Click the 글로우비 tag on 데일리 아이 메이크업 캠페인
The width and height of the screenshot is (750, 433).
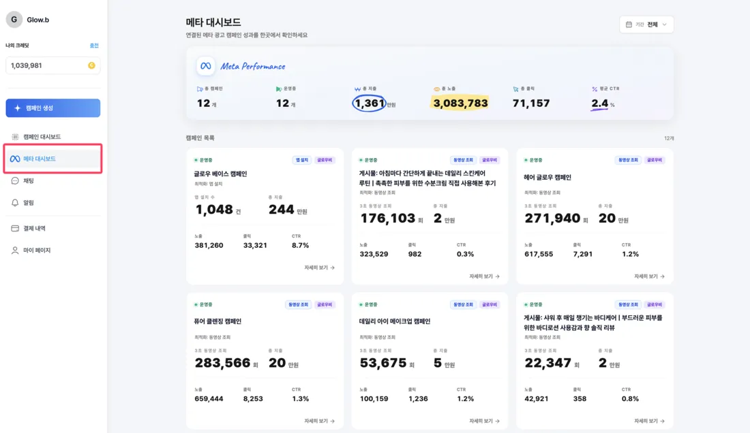(490, 304)
